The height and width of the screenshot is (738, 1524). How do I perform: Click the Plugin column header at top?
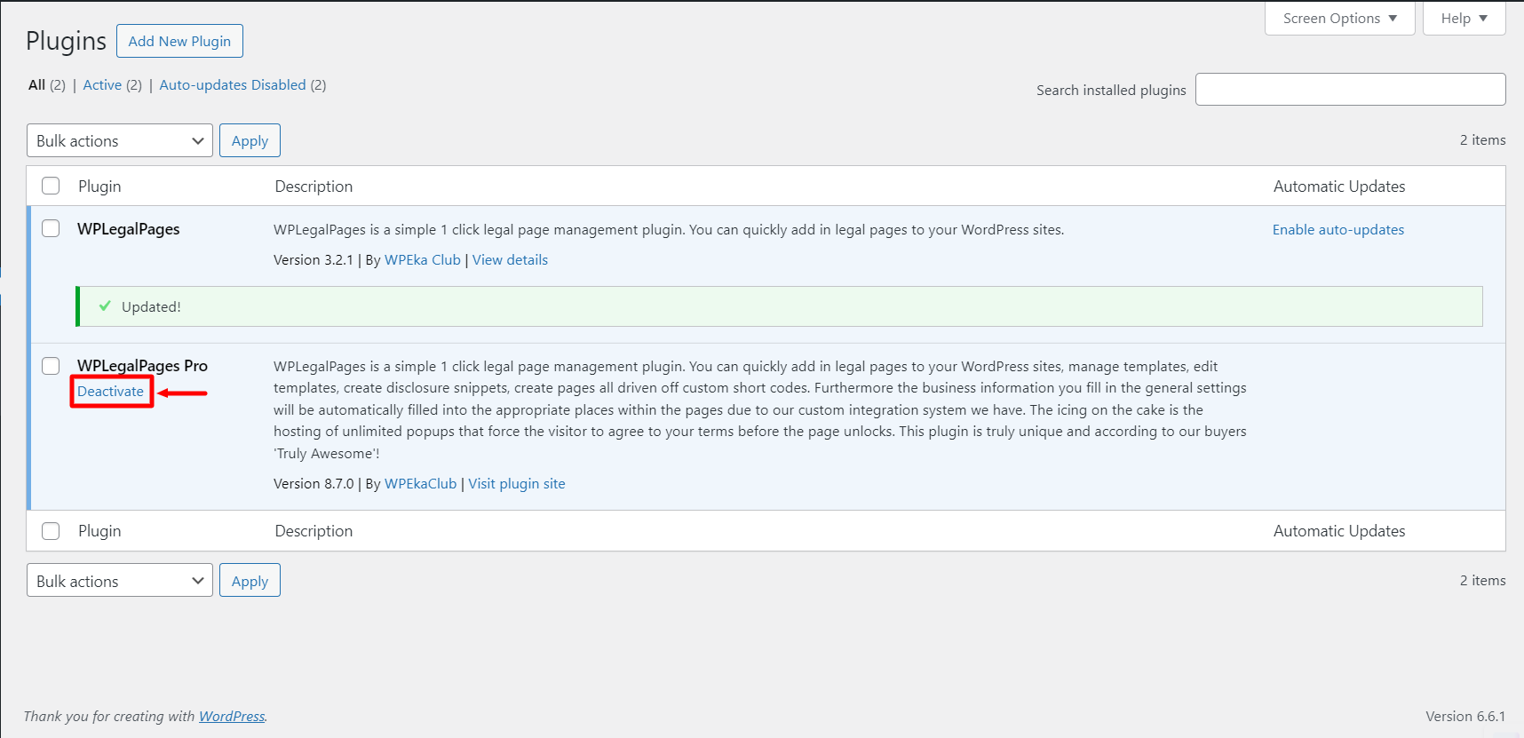tap(99, 186)
